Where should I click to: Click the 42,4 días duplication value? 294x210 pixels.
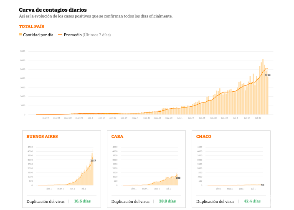click(252, 201)
